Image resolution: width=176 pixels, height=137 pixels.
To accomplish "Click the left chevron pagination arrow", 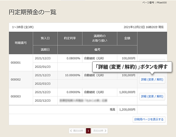I will (x=71, y=131).
